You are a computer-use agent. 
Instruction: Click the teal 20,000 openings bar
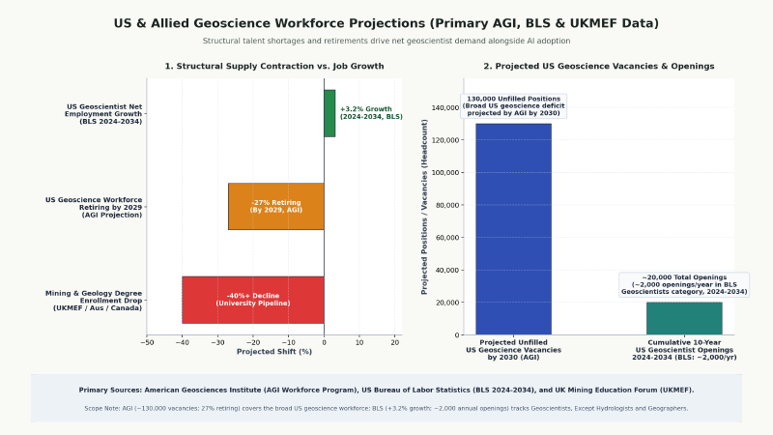click(684, 319)
